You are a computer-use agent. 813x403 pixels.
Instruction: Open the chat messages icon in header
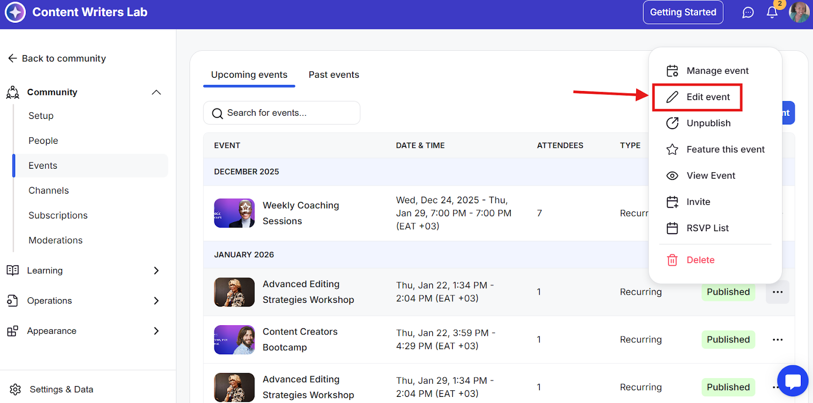click(748, 13)
